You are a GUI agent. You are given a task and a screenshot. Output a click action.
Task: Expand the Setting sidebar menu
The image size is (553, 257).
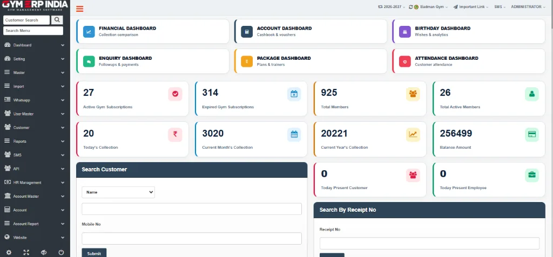pyautogui.click(x=35, y=59)
